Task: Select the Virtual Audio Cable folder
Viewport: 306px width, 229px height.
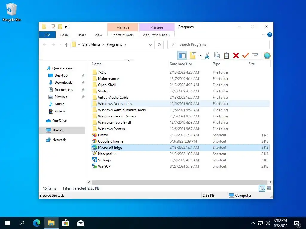Action: [x=113, y=98]
